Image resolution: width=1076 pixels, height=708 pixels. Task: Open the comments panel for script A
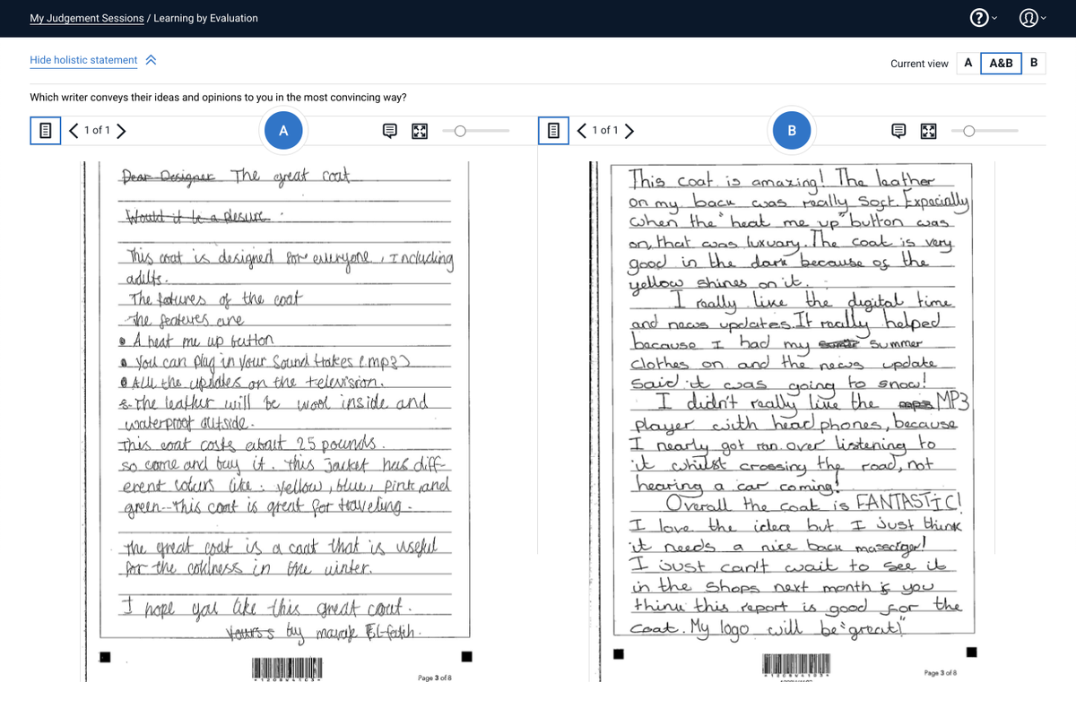(389, 130)
